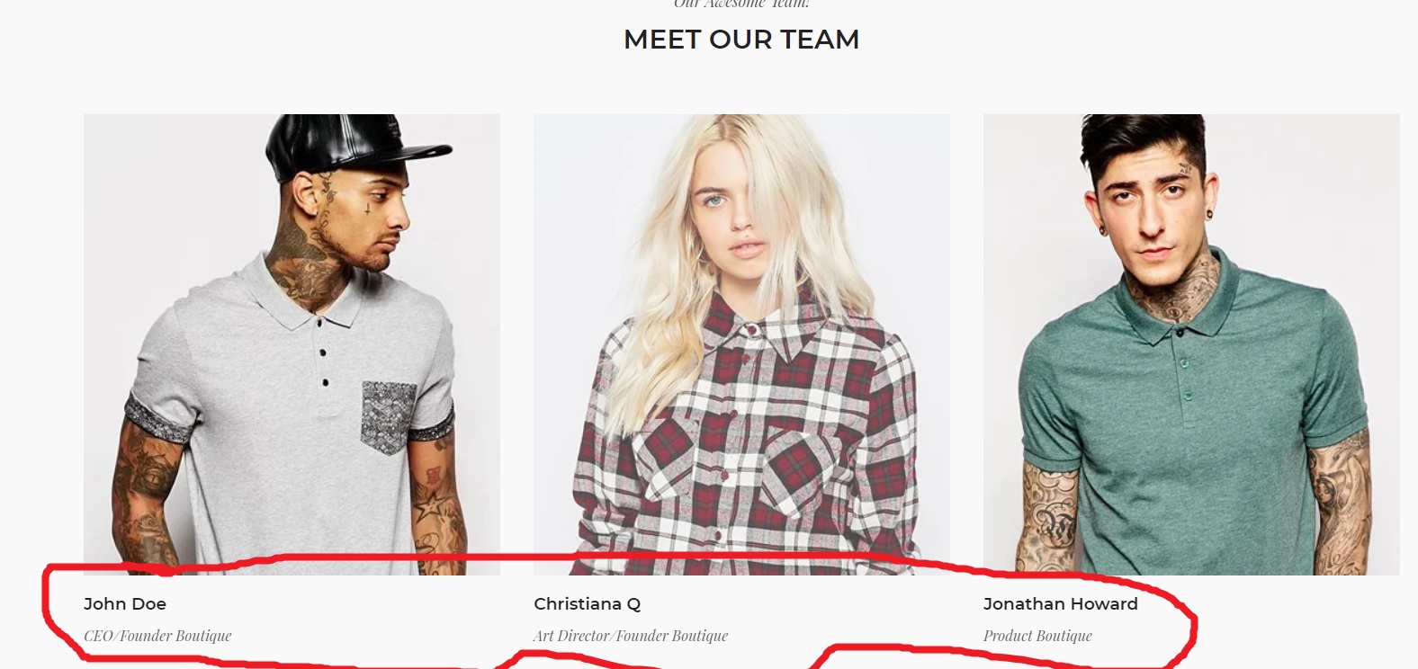Click the Product Boutique job title
The image size is (1418, 669).
coord(1037,636)
